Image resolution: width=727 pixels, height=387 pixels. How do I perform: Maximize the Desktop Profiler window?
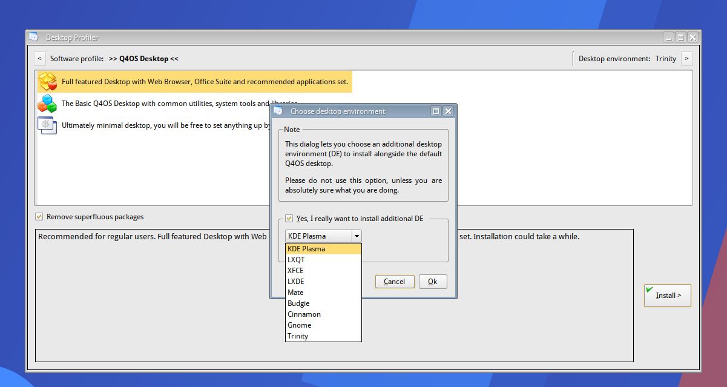[x=680, y=38]
